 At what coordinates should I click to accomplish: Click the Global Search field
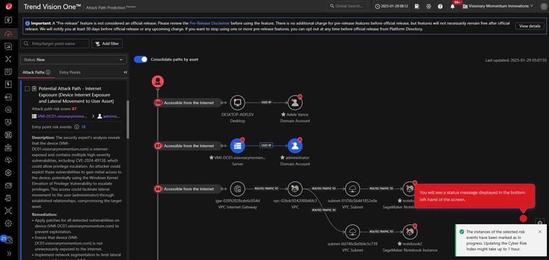click(348, 6)
